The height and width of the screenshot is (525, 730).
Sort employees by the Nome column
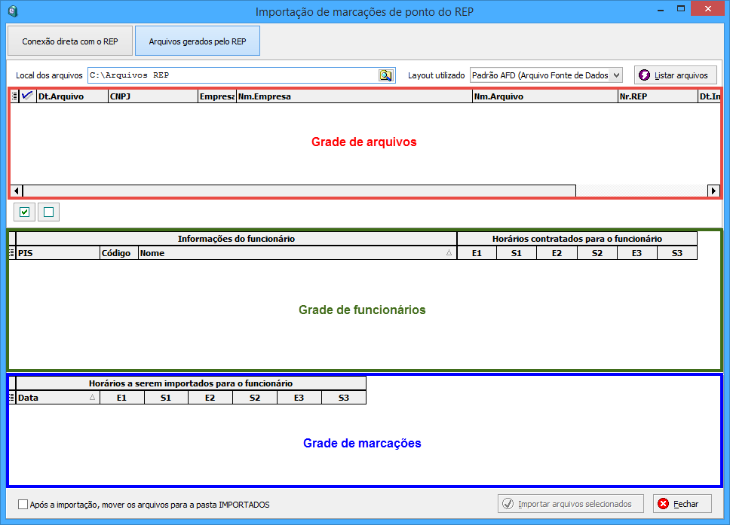pyautogui.click(x=297, y=253)
